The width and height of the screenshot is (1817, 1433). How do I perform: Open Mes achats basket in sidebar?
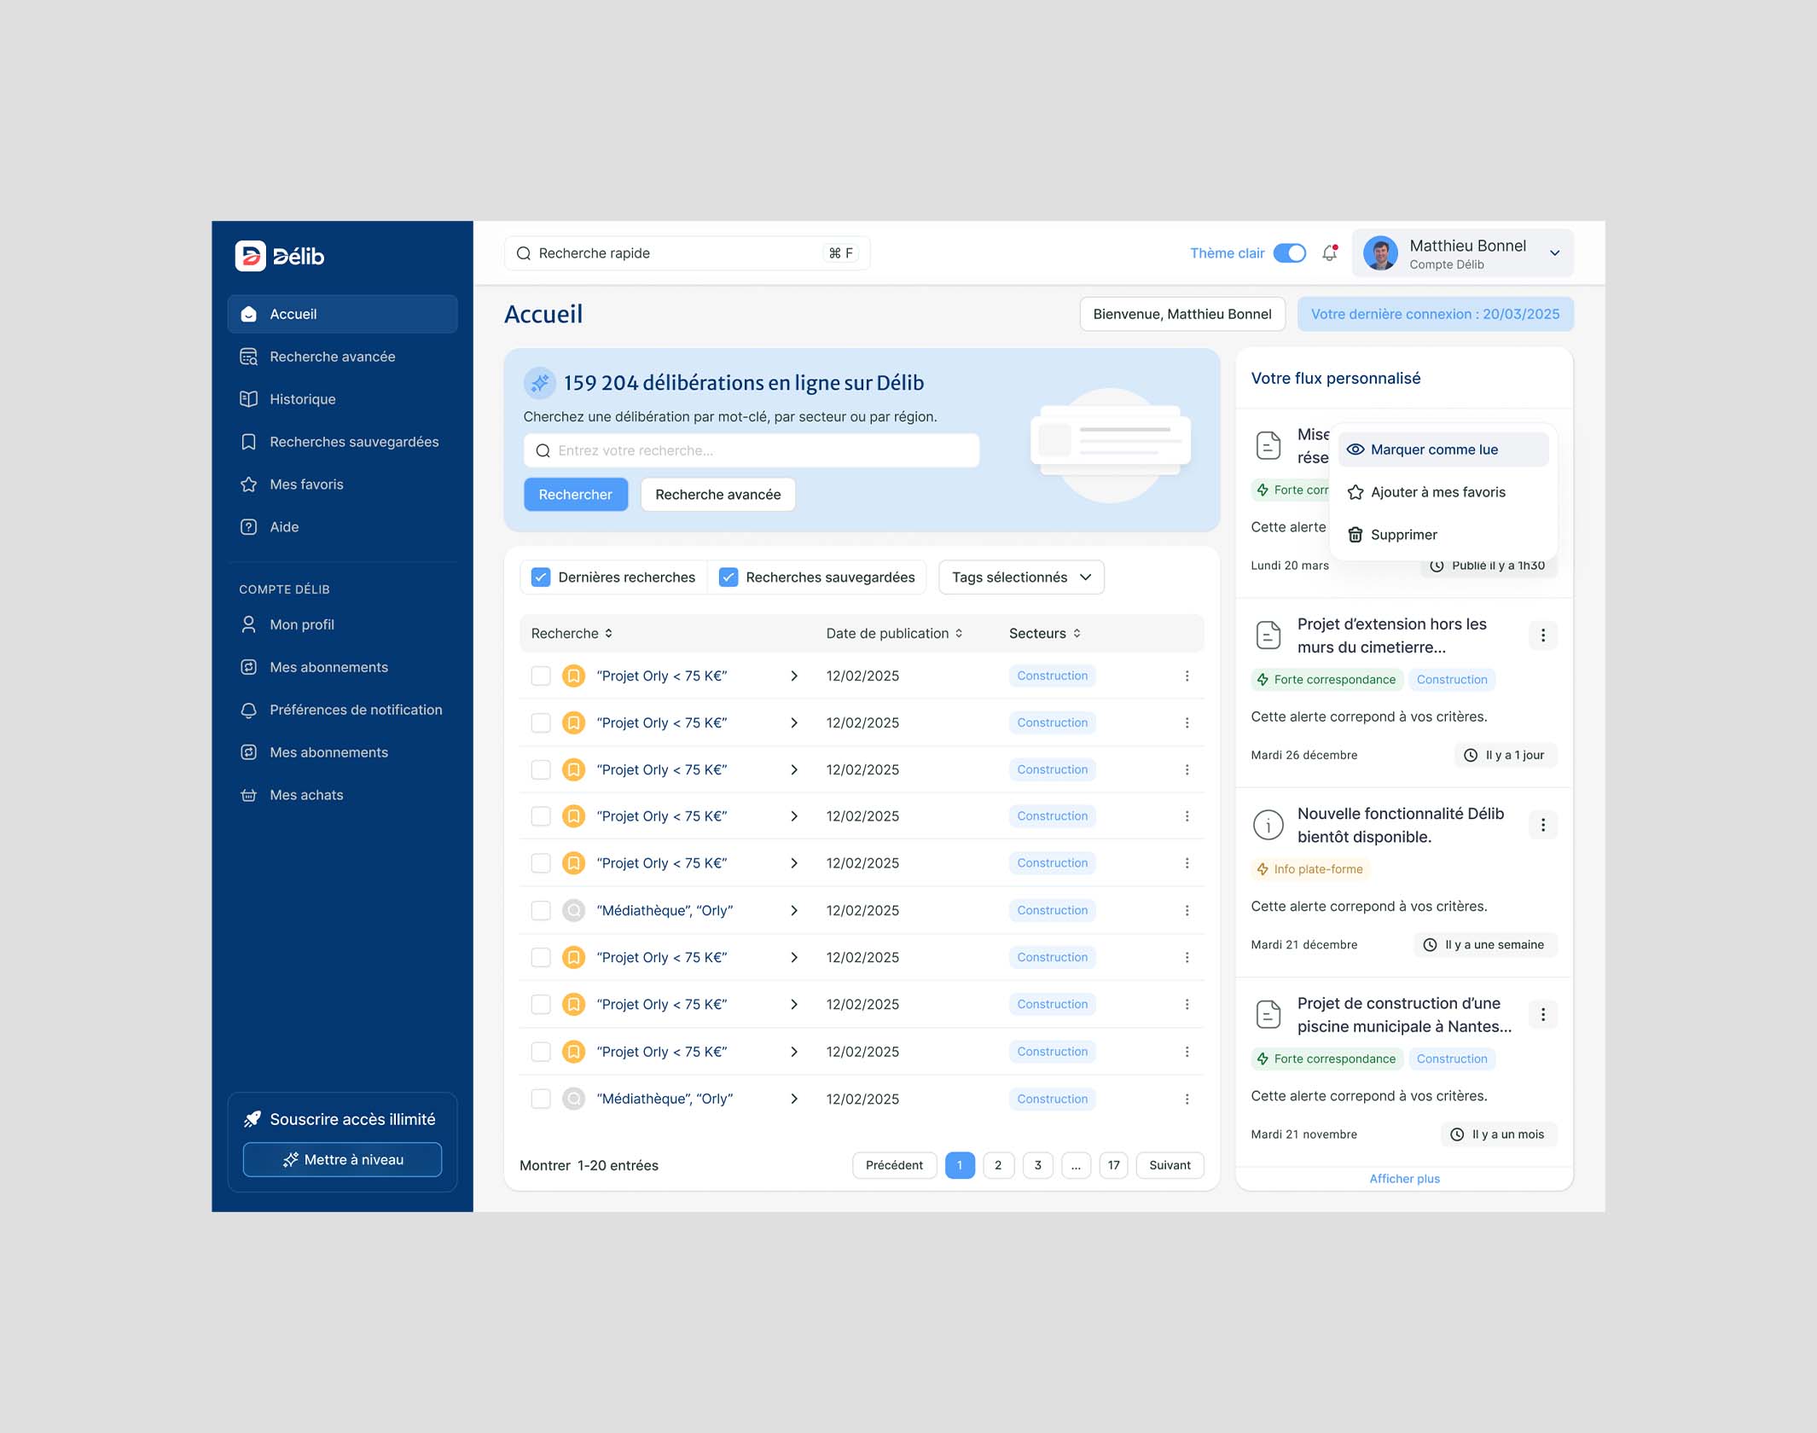click(x=249, y=795)
